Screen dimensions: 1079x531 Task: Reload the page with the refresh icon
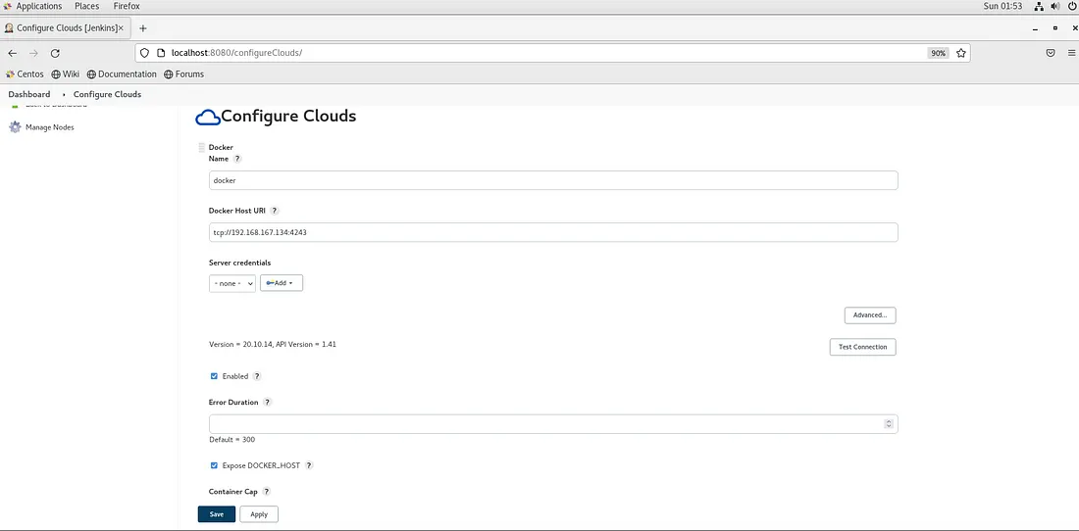click(x=55, y=53)
